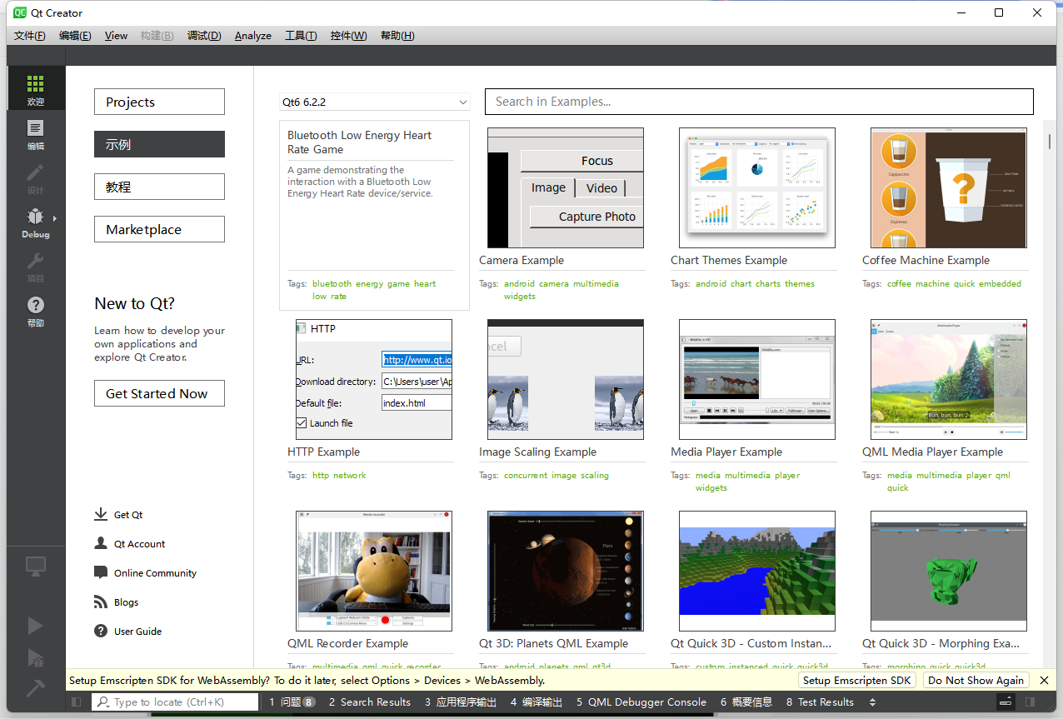Open 1 问题 output pane
This screenshot has height=719, width=1063.
pos(291,702)
